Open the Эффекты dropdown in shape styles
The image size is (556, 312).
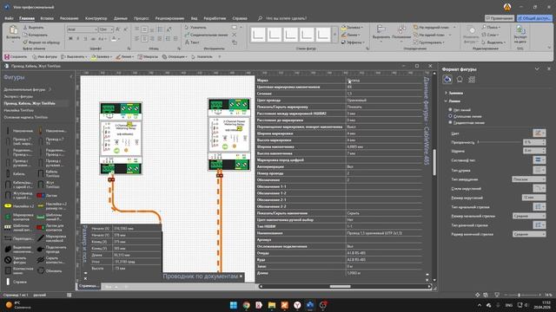click(354, 42)
